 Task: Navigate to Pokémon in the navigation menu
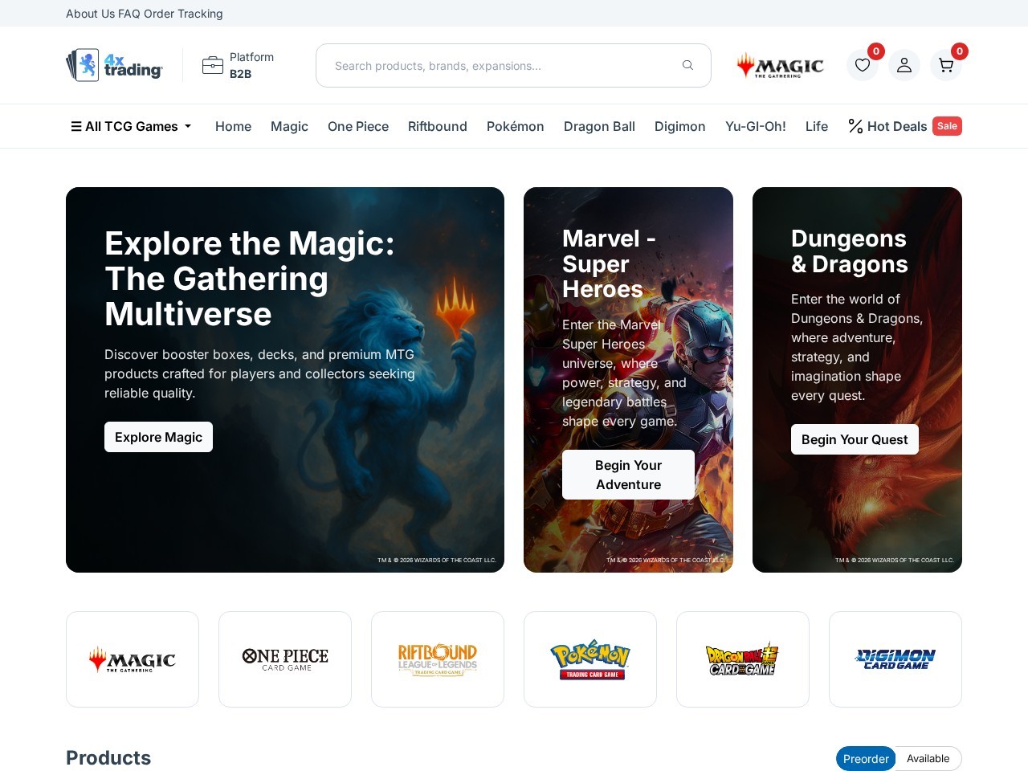pos(515,126)
